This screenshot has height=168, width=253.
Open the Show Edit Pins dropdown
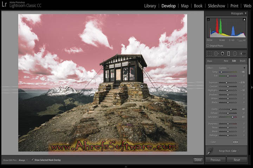23,160
